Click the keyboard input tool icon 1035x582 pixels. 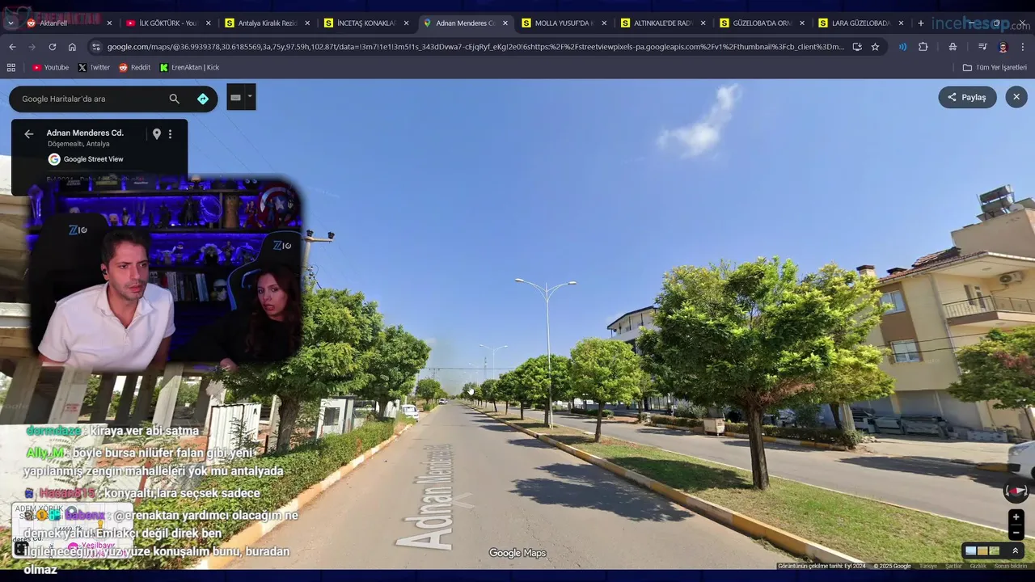pos(235,97)
